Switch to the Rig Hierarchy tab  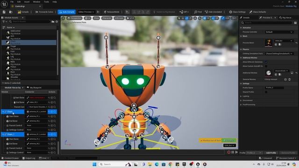point(285,18)
